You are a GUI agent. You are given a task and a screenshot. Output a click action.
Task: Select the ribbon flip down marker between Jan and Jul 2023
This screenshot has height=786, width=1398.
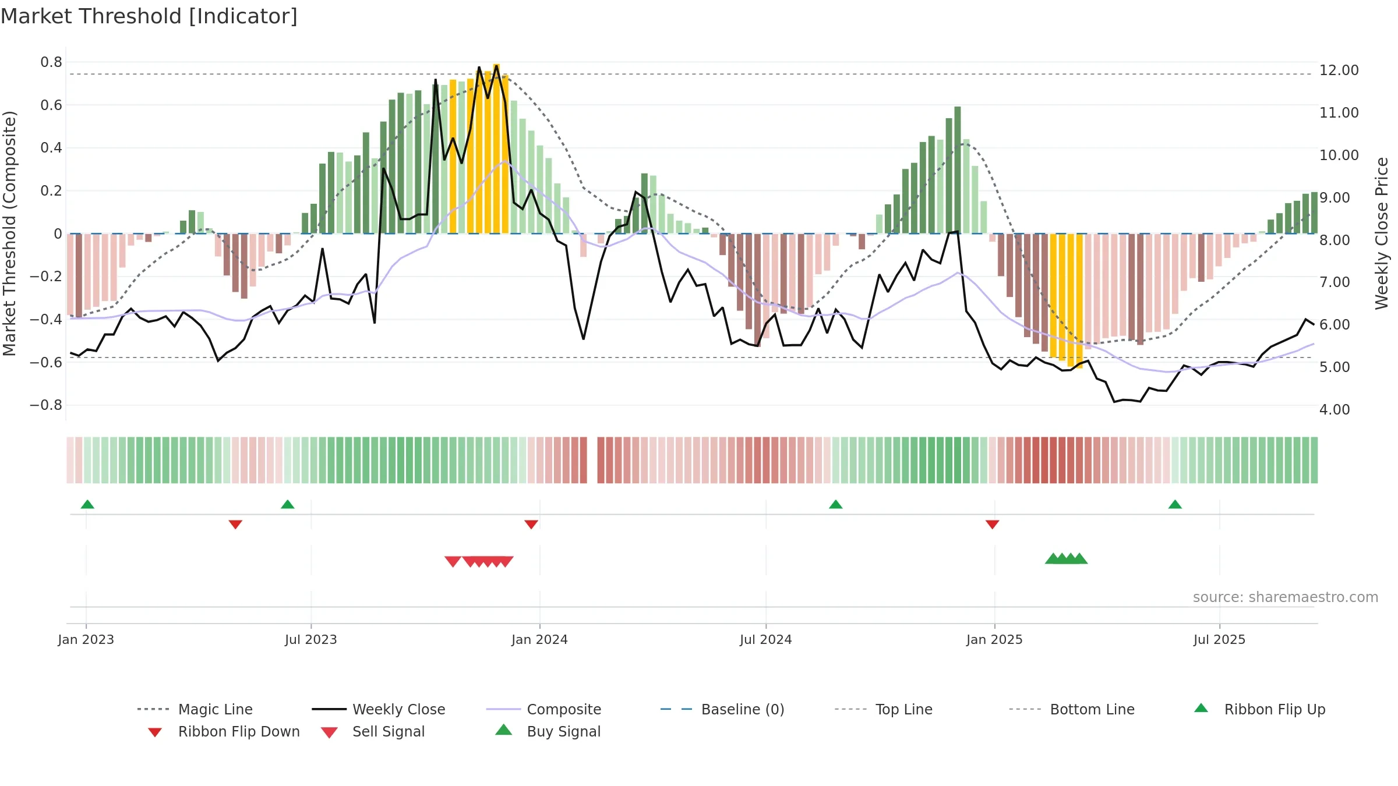(235, 525)
